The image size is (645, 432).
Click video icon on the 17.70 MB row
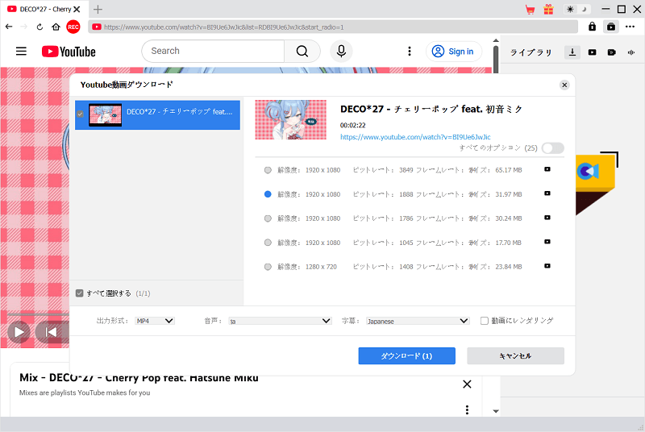coord(547,242)
